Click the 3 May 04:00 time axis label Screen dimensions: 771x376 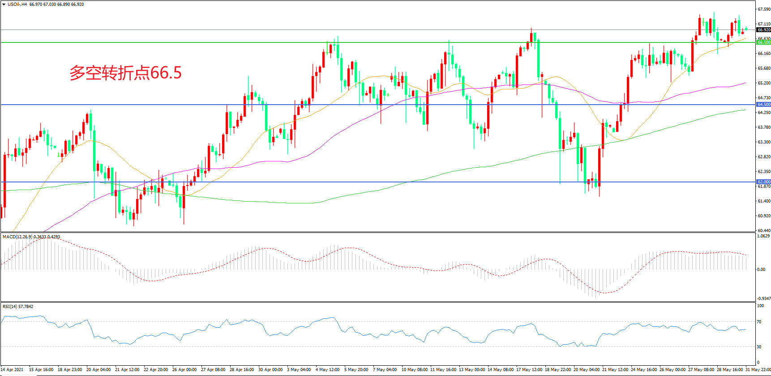coord(299,370)
